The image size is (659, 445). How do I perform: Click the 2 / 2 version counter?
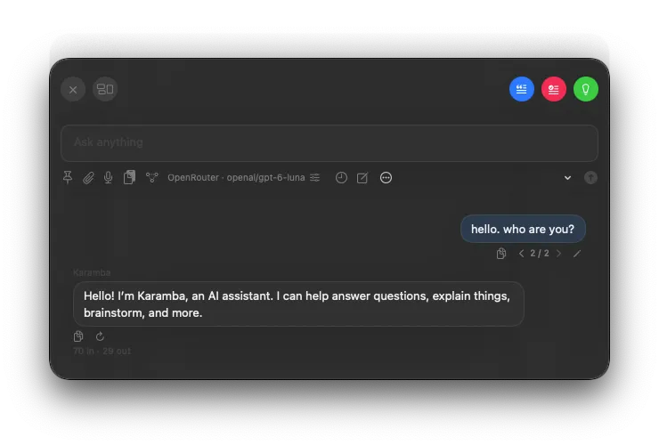540,254
